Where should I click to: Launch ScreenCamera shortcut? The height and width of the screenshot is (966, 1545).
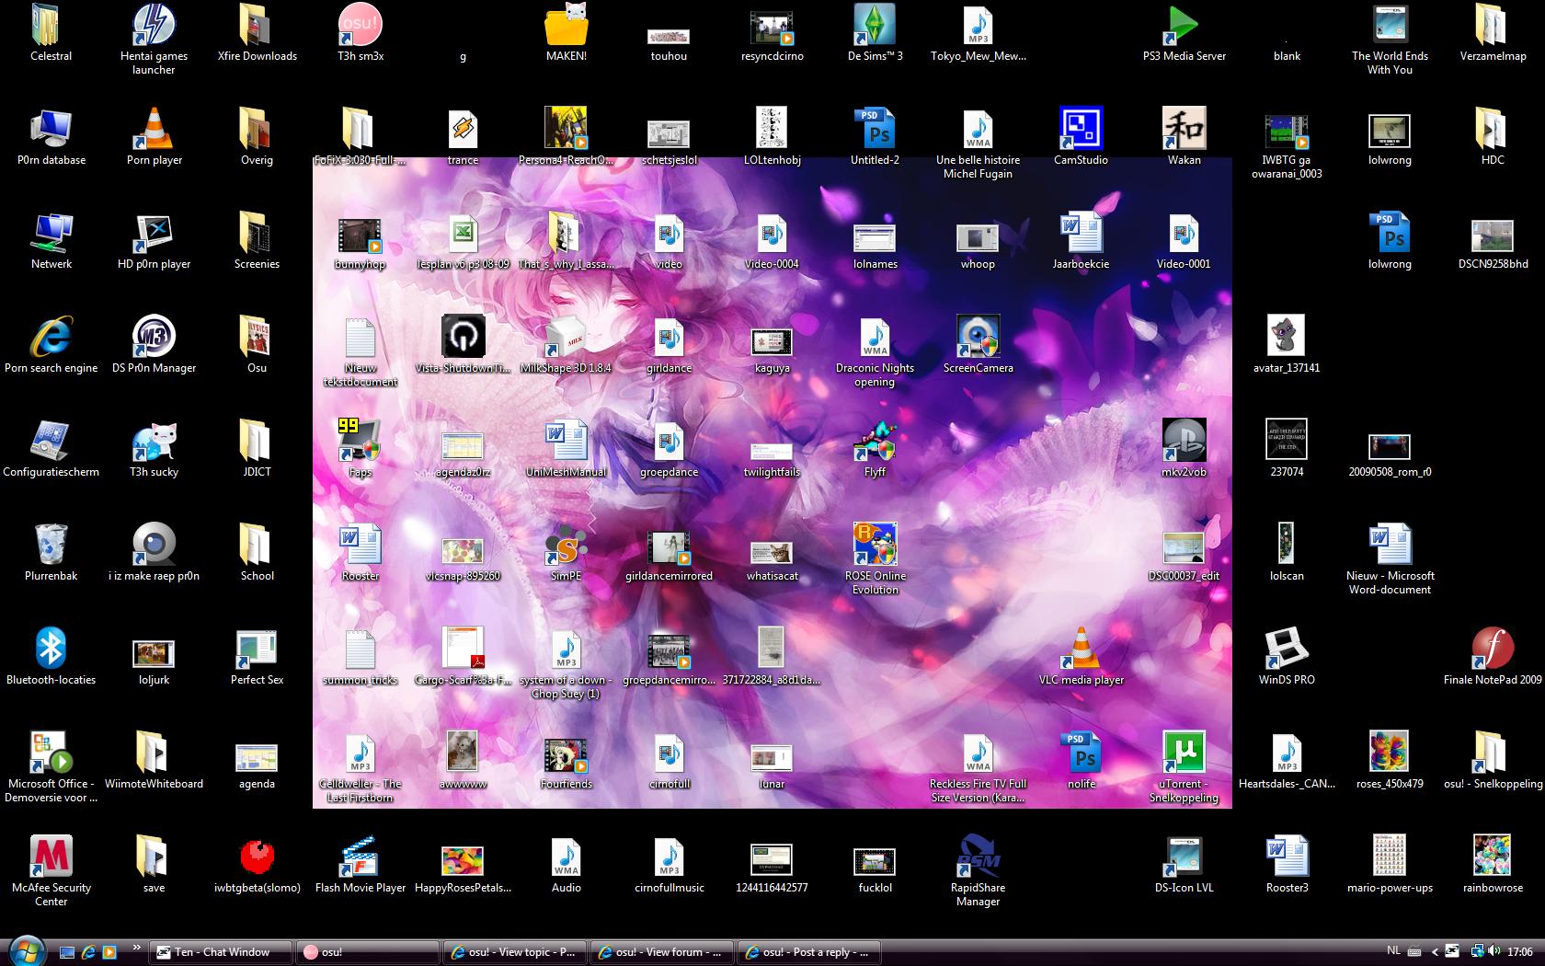(978, 346)
